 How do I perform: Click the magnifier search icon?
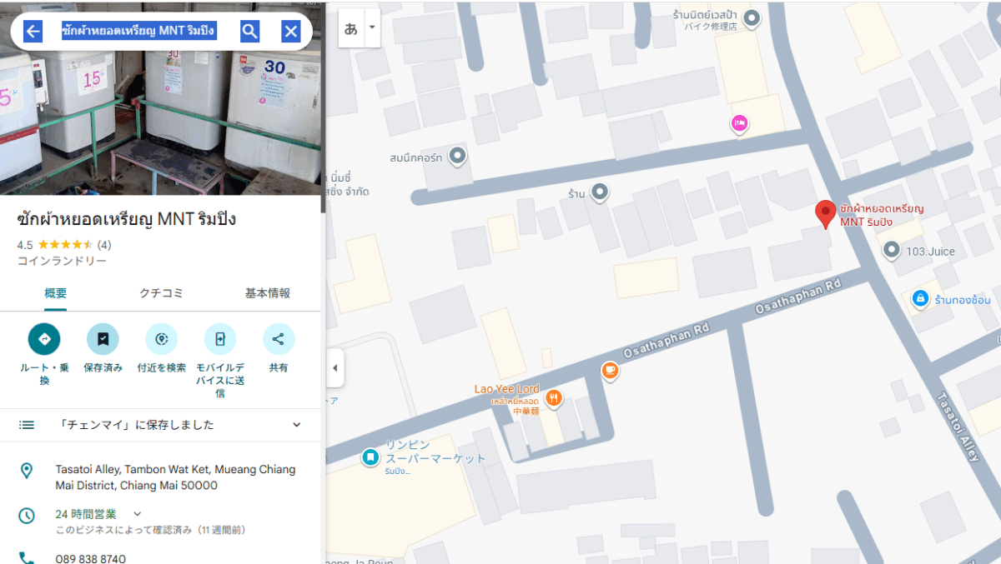click(249, 32)
